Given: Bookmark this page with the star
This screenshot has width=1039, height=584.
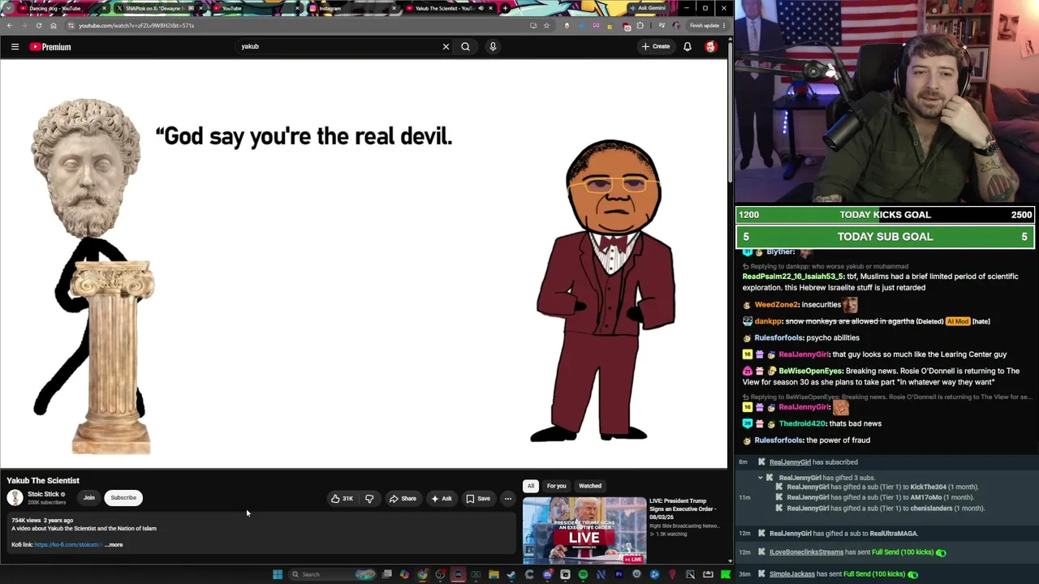Looking at the screenshot, I should (x=546, y=26).
